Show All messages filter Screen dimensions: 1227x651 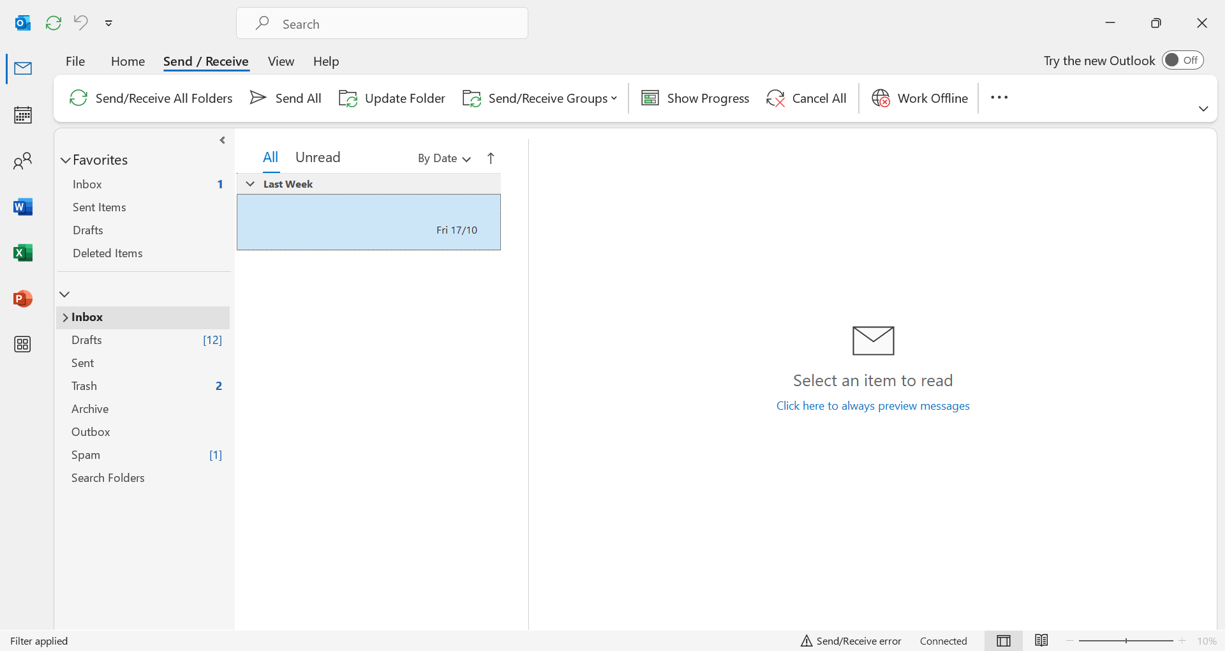(271, 158)
